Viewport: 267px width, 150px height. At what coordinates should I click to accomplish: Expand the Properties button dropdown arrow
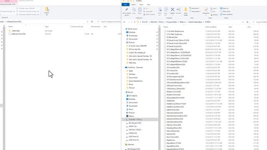click(x=206, y=15)
